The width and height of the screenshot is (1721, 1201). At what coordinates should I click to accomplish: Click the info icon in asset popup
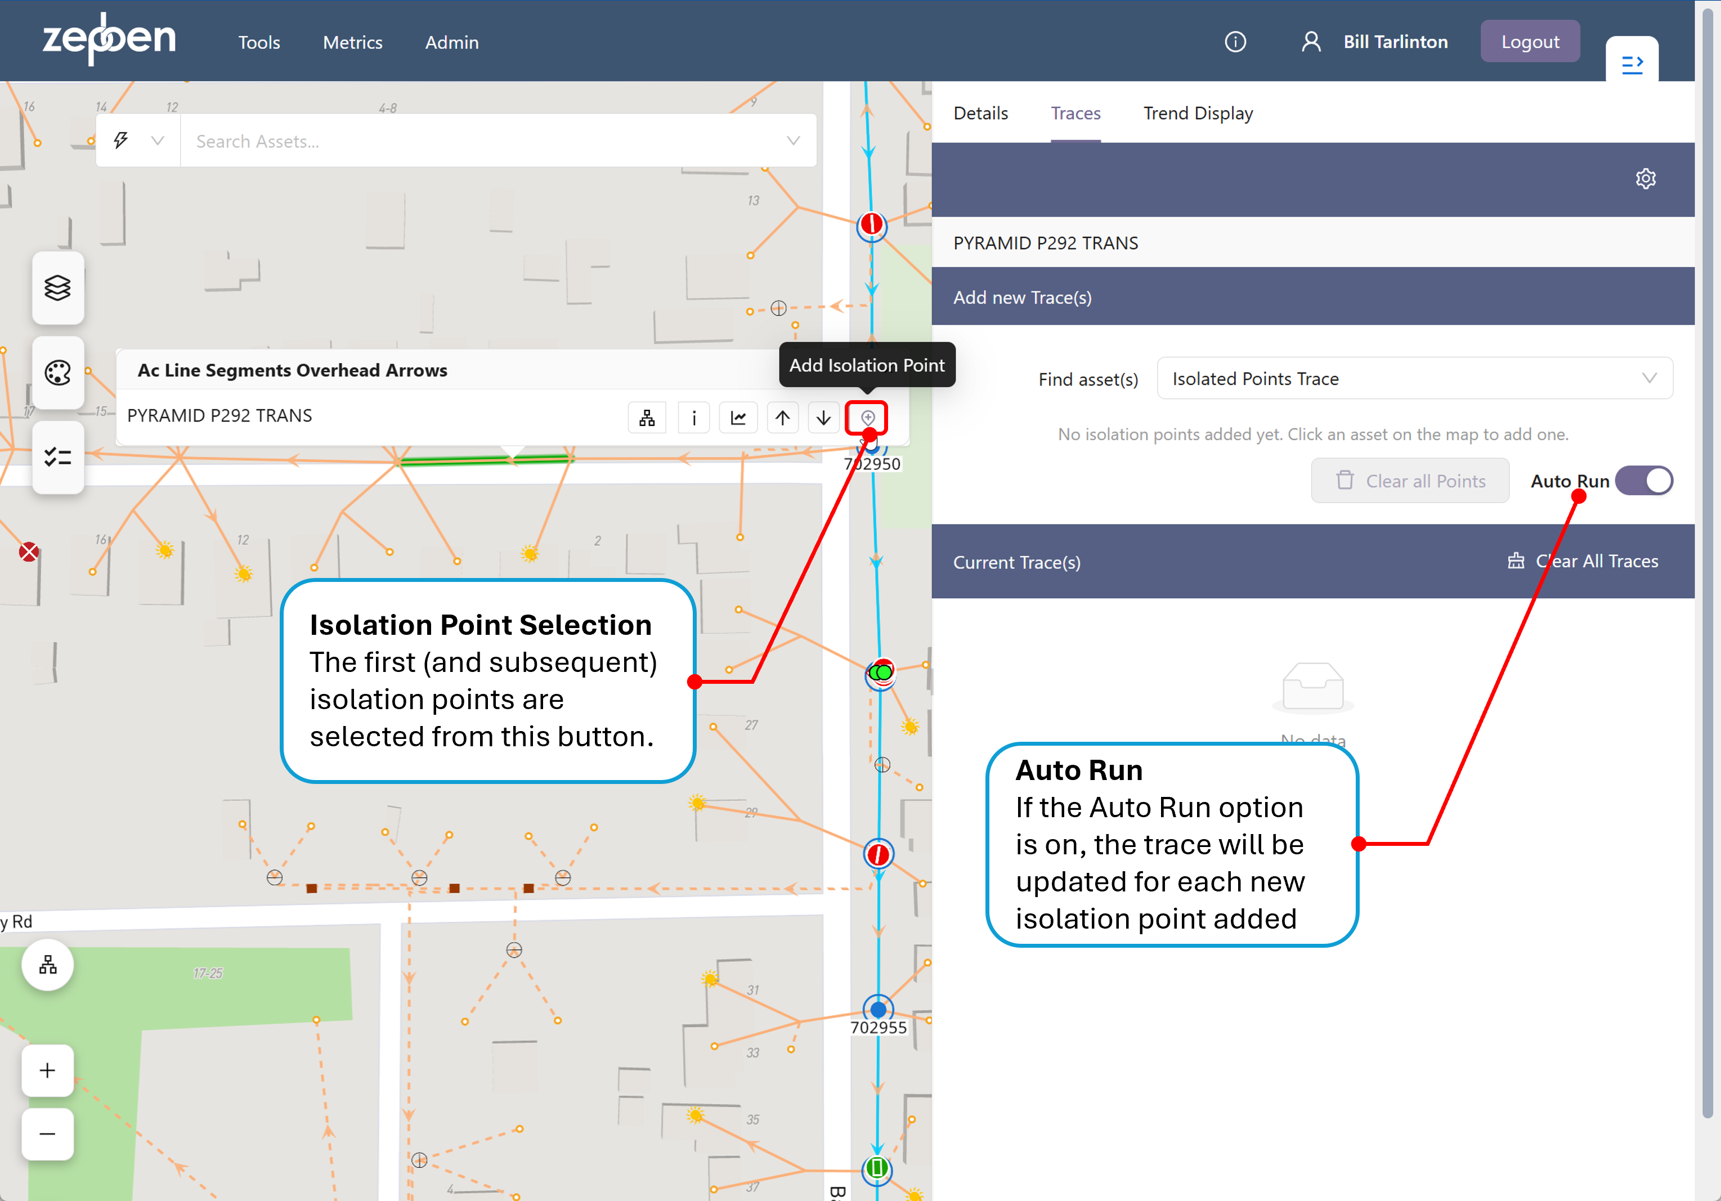(693, 418)
